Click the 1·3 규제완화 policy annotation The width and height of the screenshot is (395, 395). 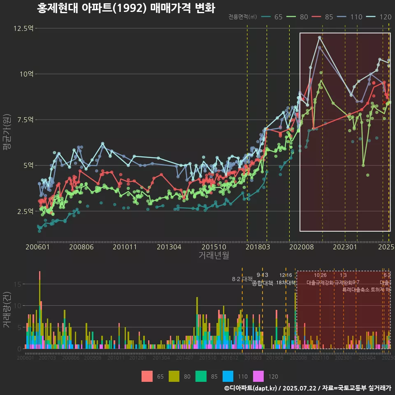coord(343,279)
